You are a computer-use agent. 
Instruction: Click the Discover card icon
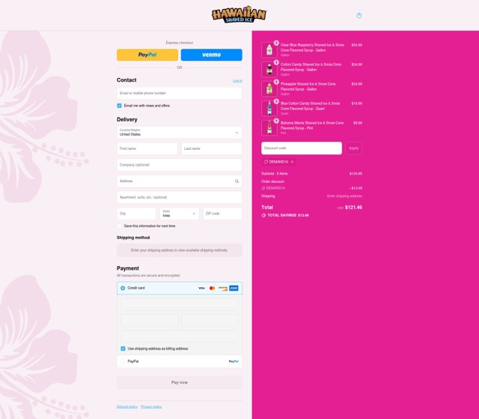pos(223,288)
